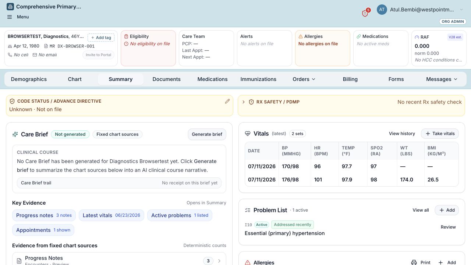The height and width of the screenshot is (265, 471).
Task: Open Latest vitals 06/23/2026 chip
Action: point(111,215)
